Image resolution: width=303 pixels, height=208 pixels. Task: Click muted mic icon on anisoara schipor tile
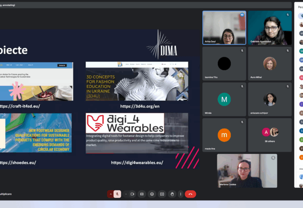point(288,87)
